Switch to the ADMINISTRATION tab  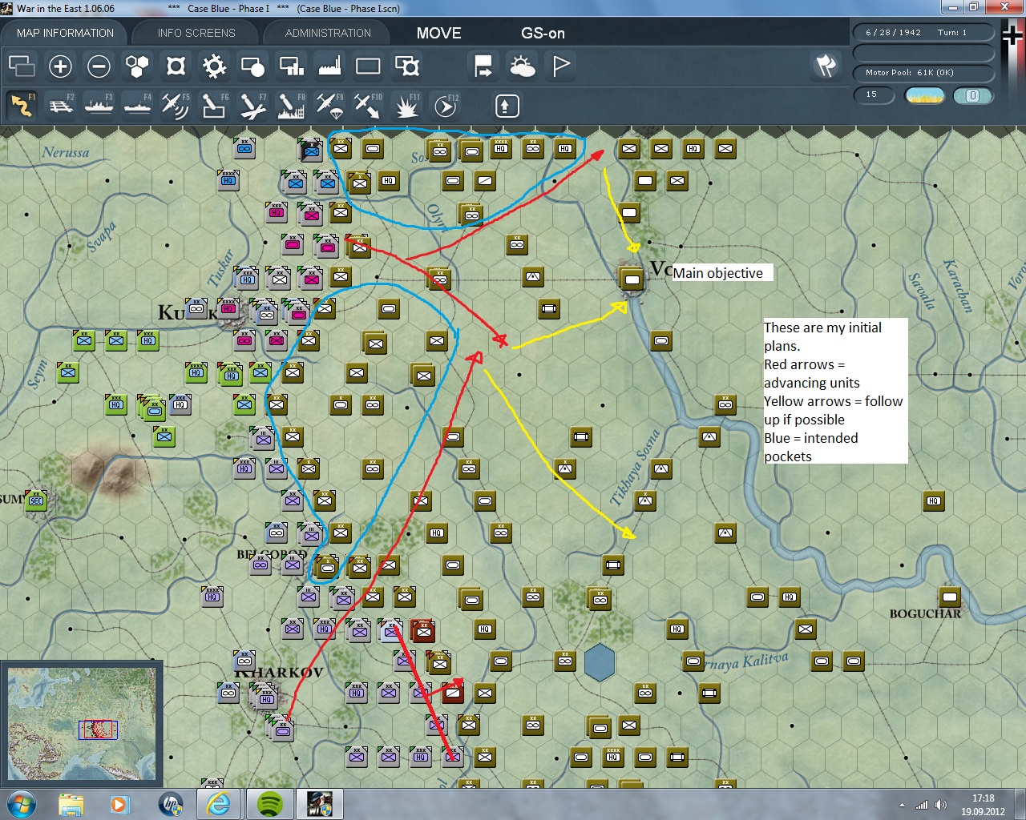328,33
